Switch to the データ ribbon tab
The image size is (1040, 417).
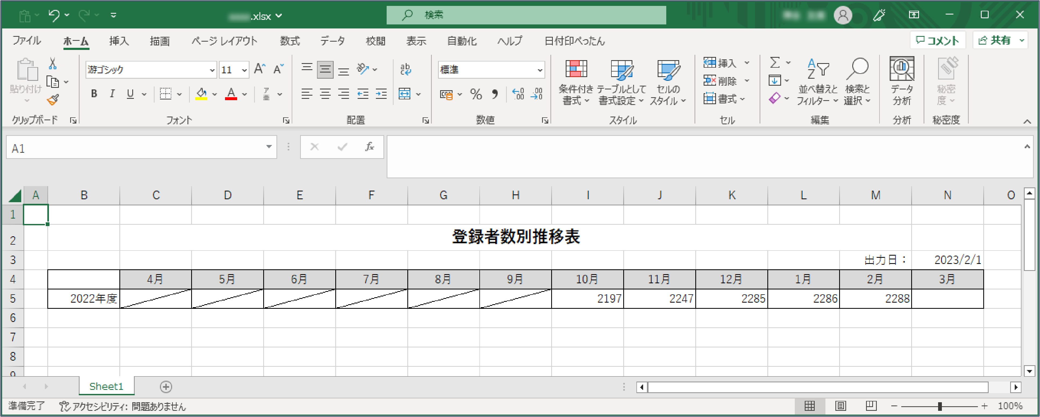333,41
